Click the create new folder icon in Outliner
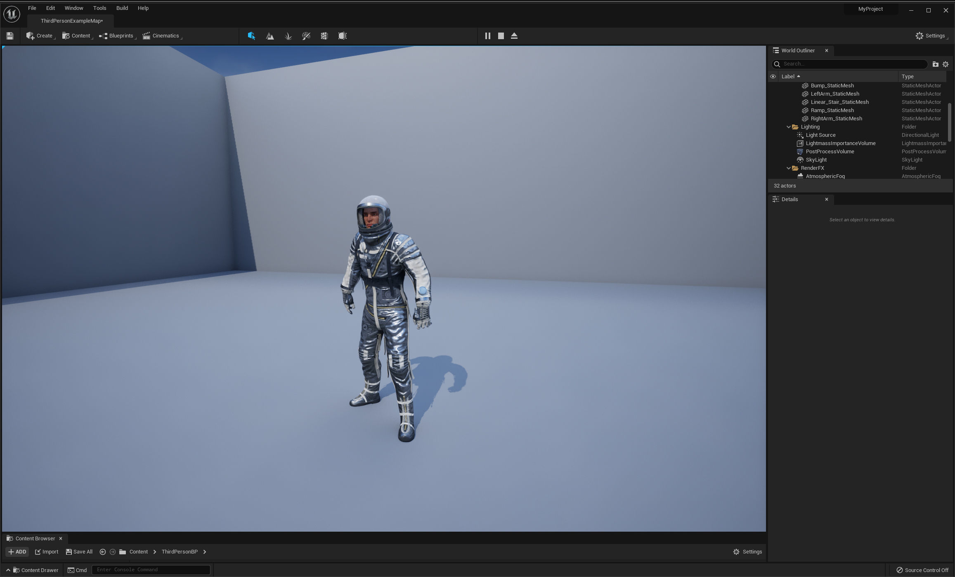Image resolution: width=955 pixels, height=577 pixels. 936,64
